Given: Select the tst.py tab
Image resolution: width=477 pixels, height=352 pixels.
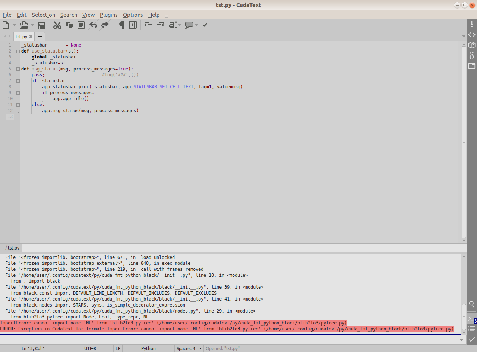Looking at the screenshot, I should click(21, 37).
